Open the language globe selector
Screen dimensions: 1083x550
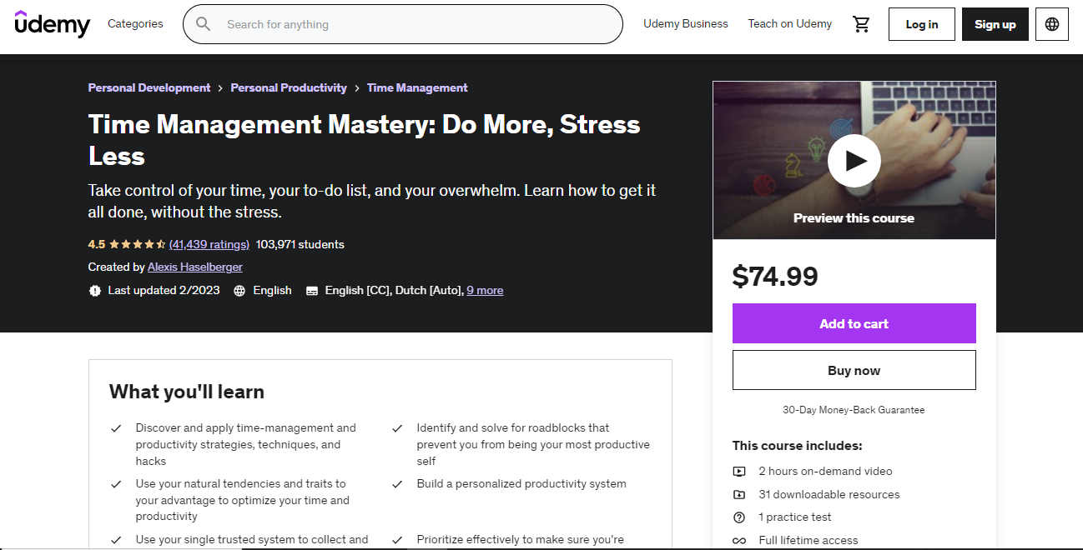(x=1052, y=24)
